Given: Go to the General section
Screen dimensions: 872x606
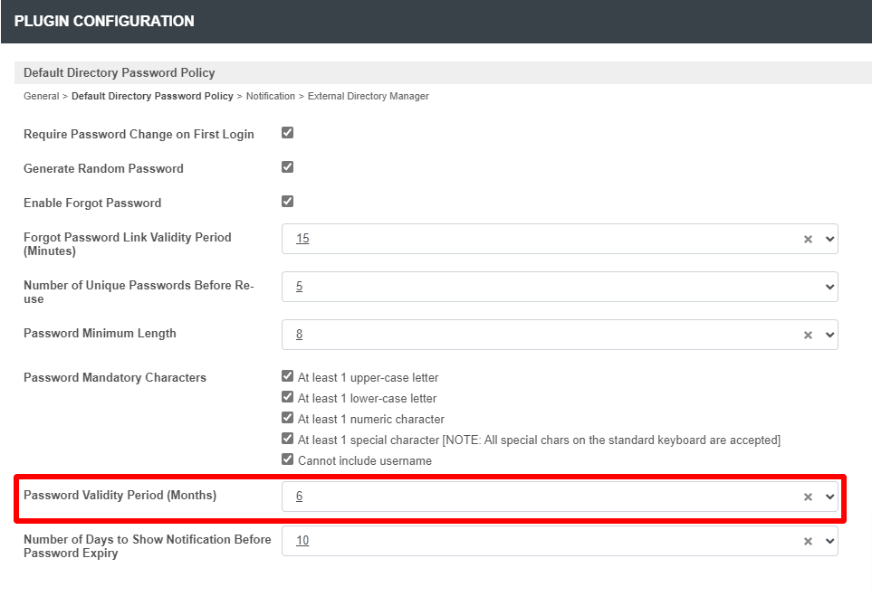Looking at the screenshot, I should [41, 96].
